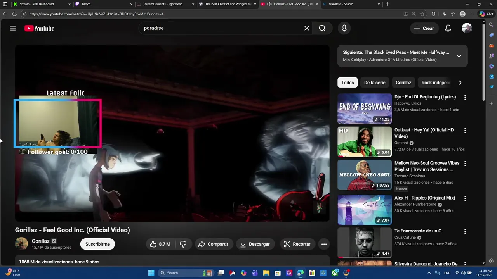The height and width of the screenshot is (279, 497).
Task: Open the Gorillaz channel avatar
Action: click(x=21, y=244)
